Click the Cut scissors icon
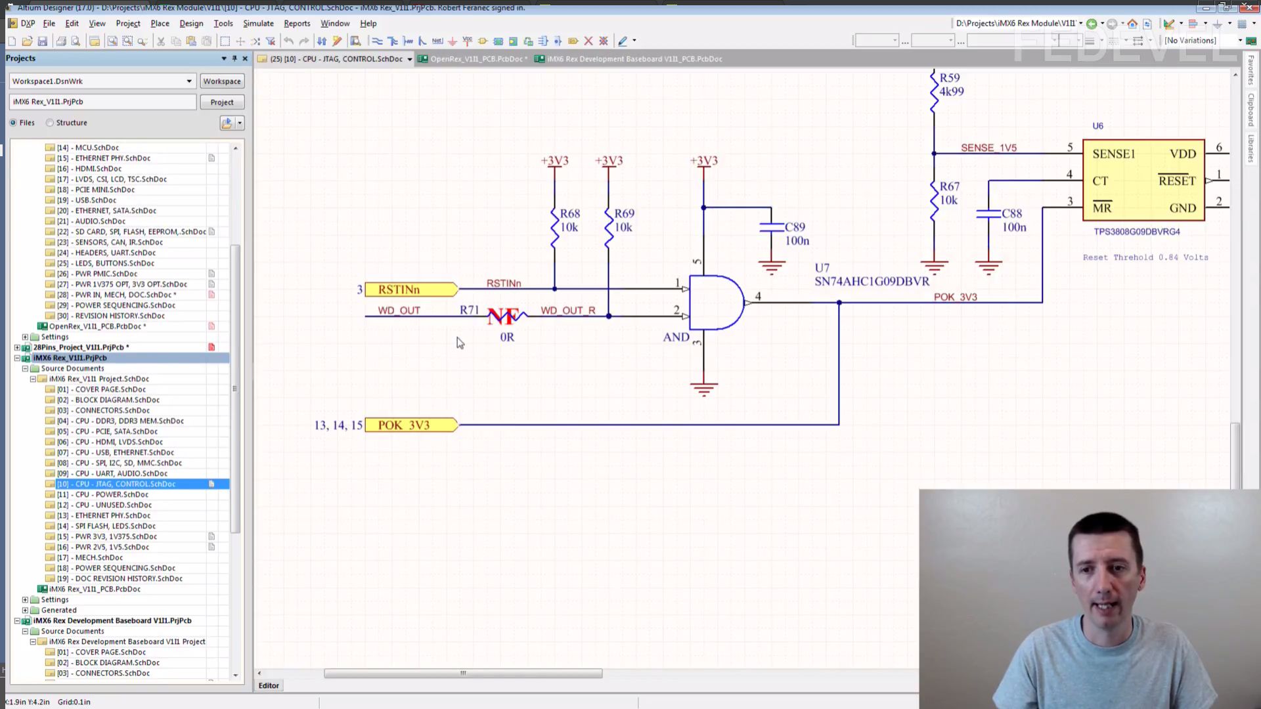Image resolution: width=1261 pixels, height=709 pixels. click(160, 41)
